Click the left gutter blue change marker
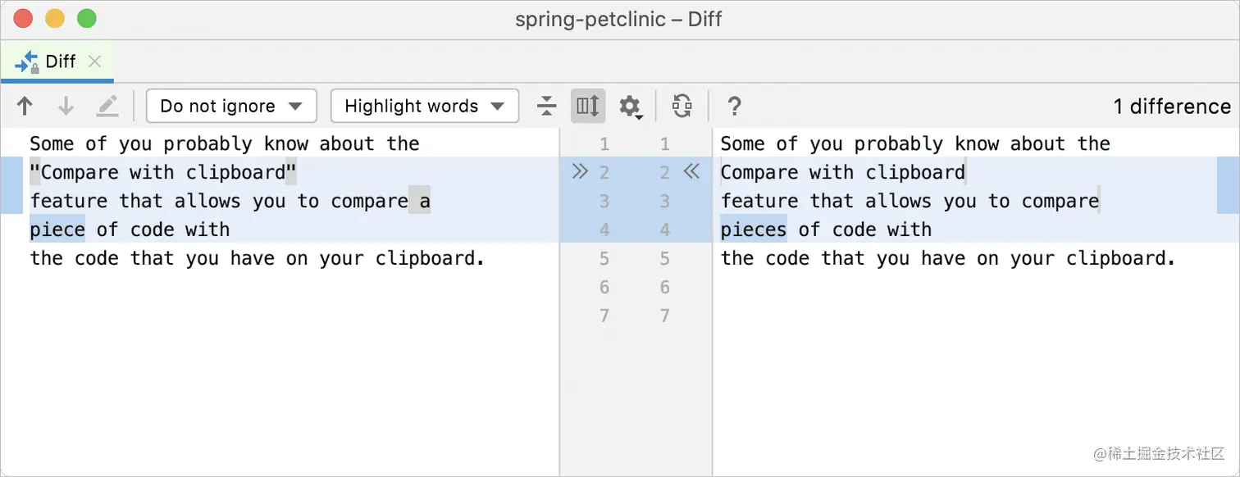Screen dimensions: 1240x477 (11, 185)
